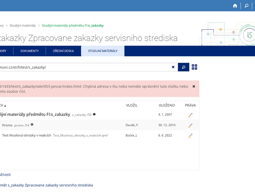The image size is (255, 193).
Task: Open access rights for Test Musilová row
Action: (190, 135)
